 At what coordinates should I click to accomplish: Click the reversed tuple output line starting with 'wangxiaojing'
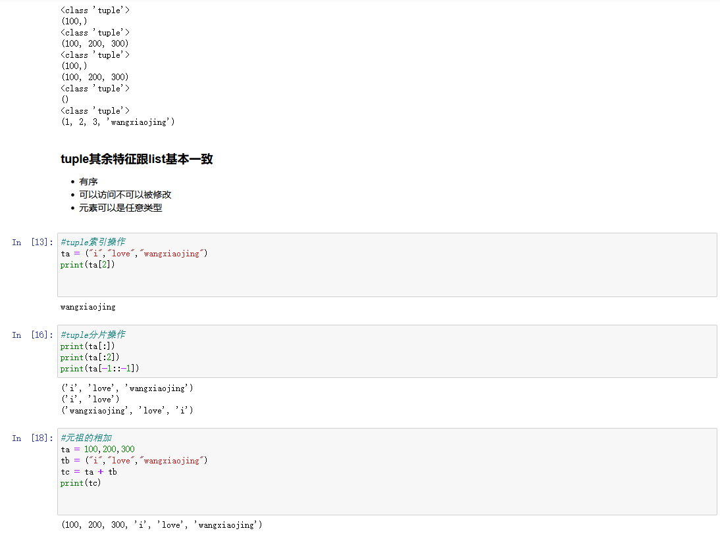(127, 411)
